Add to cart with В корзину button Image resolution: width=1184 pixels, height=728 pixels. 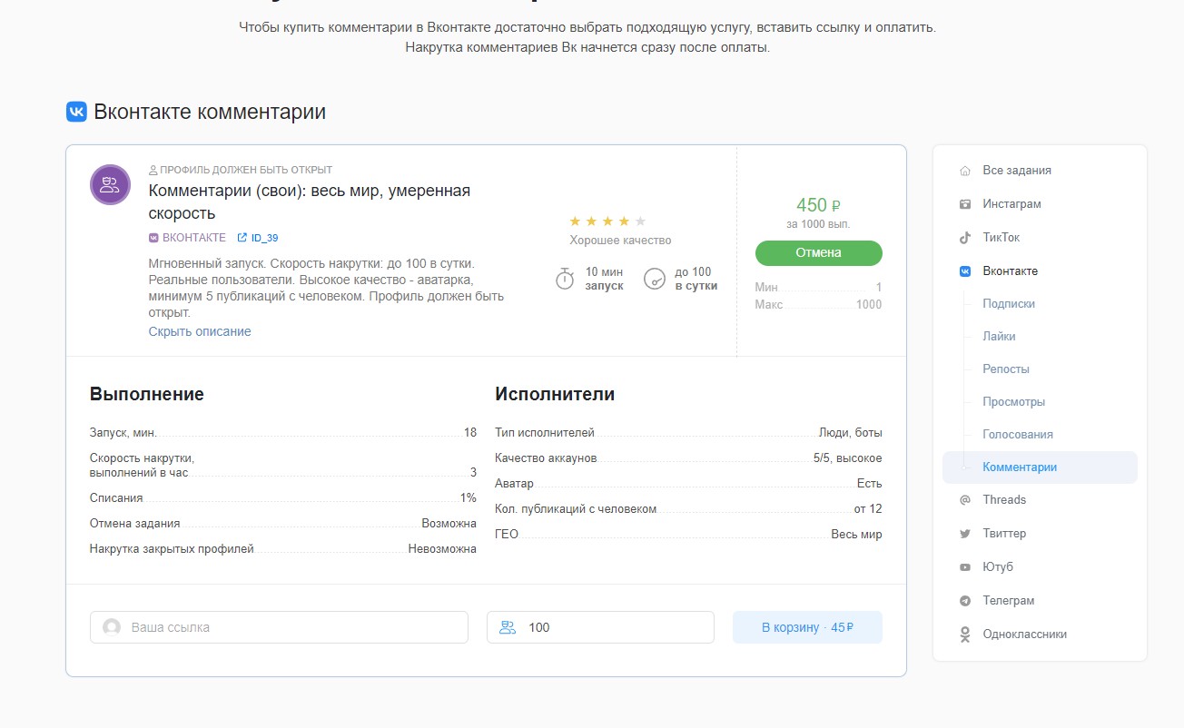(x=807, y=627)
